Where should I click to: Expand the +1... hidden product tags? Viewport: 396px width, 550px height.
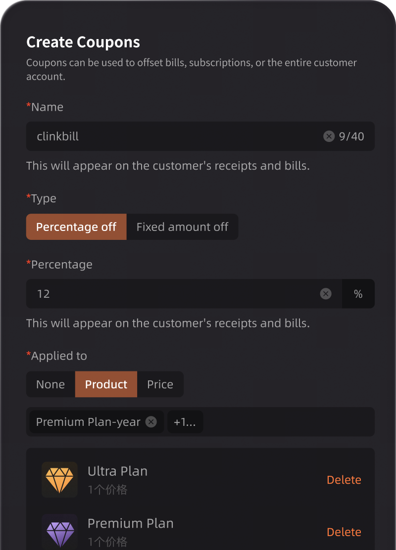click(185, 422)
